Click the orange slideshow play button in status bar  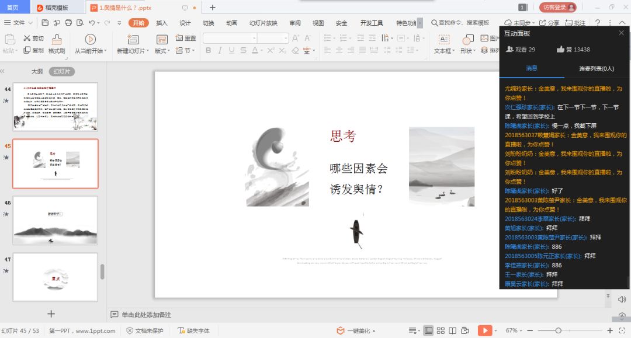click(485, 330)
